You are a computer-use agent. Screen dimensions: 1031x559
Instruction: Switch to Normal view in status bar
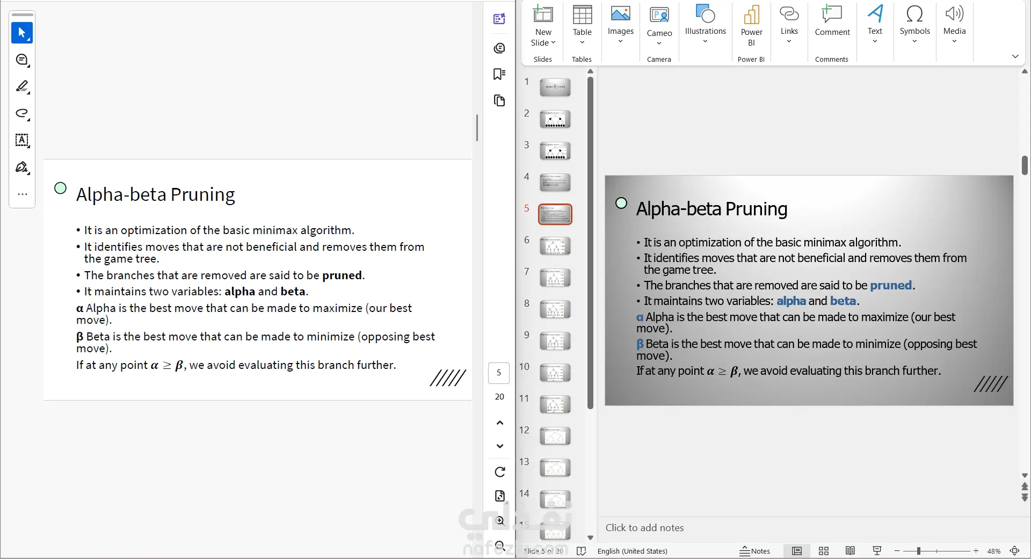797,551
